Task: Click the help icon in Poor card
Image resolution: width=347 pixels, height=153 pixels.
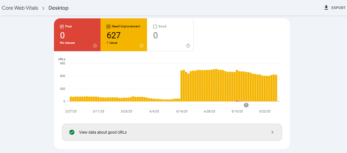Action: [x=95, y=46]
